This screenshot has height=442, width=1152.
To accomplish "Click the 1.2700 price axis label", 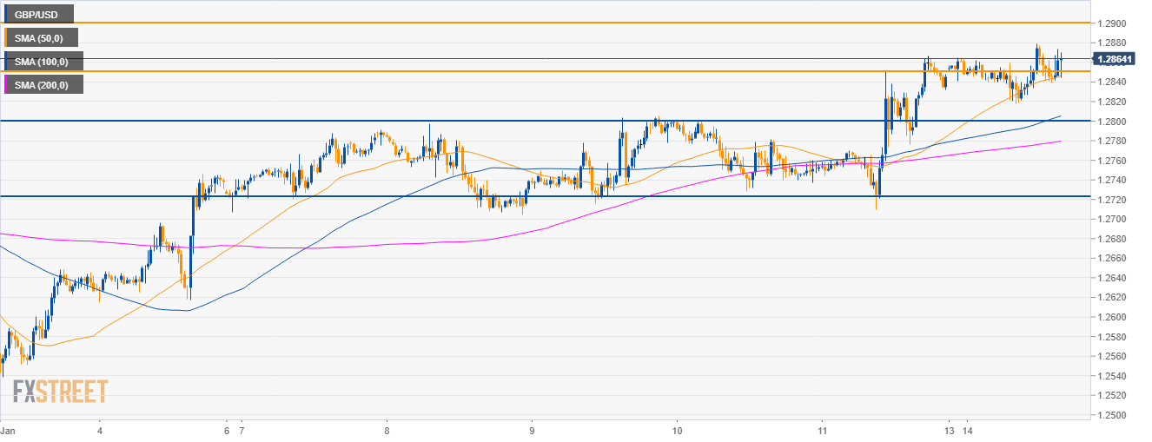I will (x=1111, y=219).
